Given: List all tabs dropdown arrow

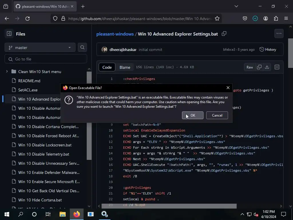Looking at the screenshot, I should click(236, 6).
